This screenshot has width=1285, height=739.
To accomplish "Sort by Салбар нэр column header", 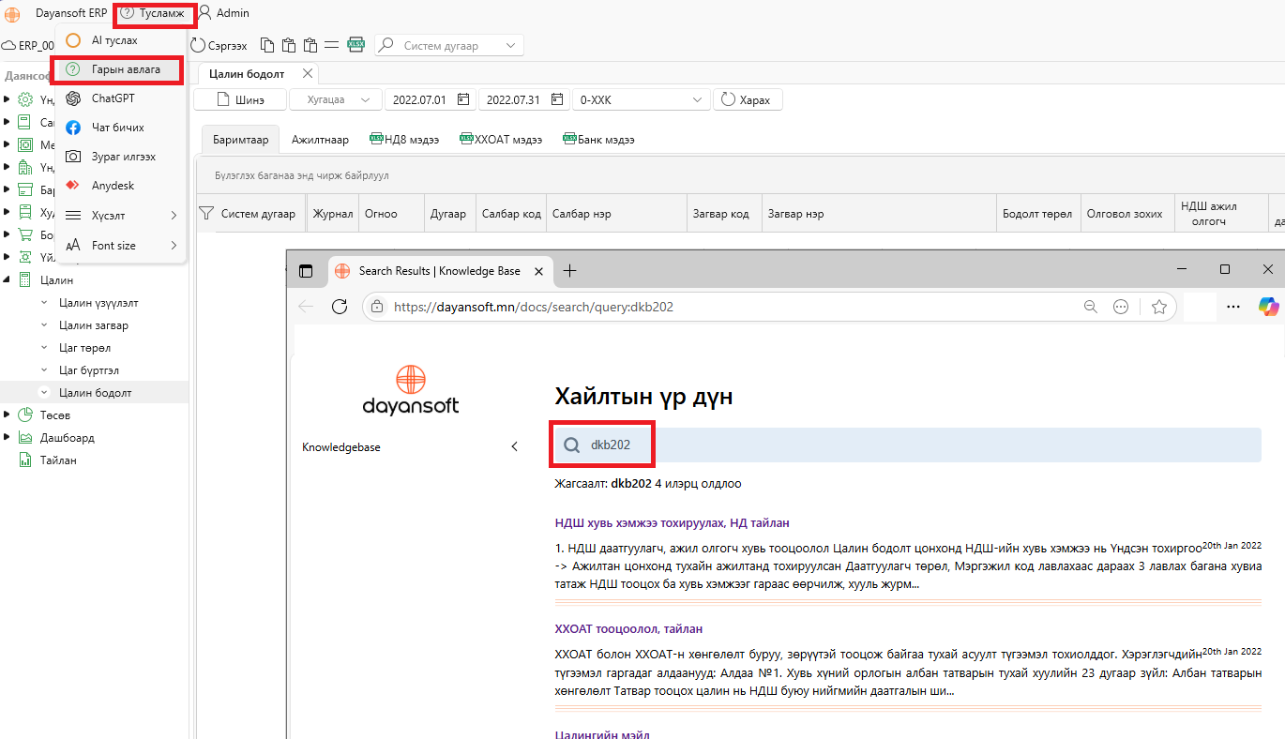I will 616,214.
